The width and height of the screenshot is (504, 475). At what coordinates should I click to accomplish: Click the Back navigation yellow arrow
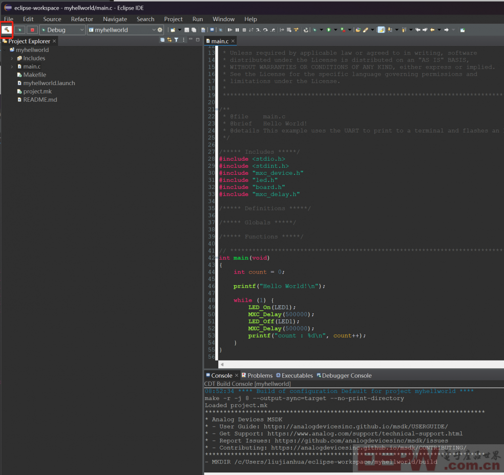[x=432, y=30]
